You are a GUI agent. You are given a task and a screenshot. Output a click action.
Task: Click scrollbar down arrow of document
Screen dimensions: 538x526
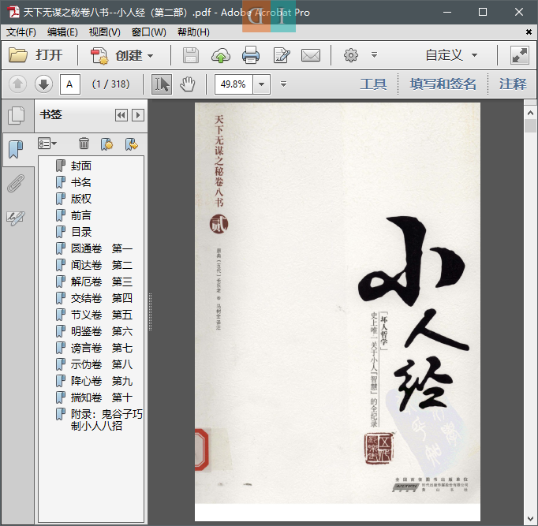point(530,519)
